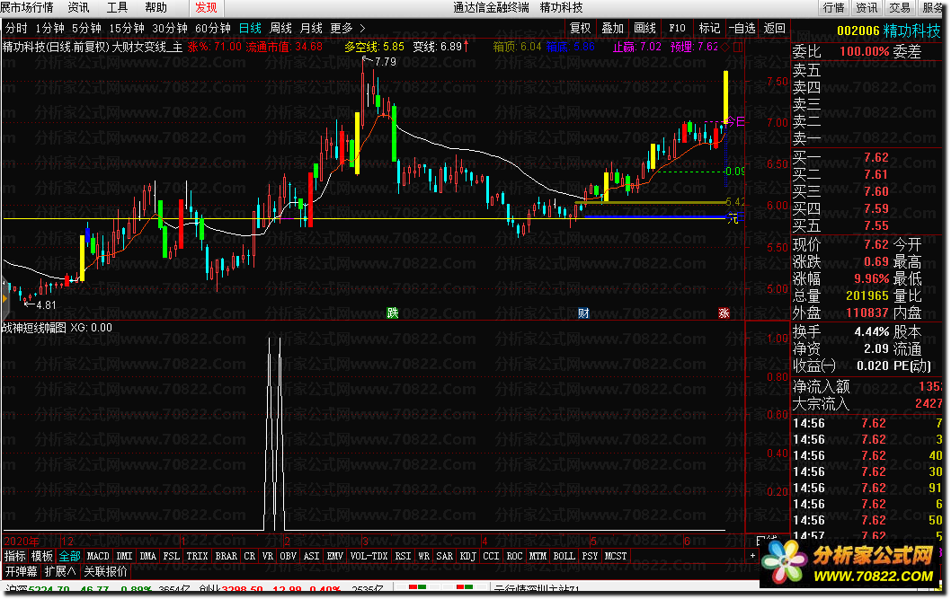Open the 资讯 menu in the menu bar
This screenshot has width=951, height=599.
click(x=78, y=8)
